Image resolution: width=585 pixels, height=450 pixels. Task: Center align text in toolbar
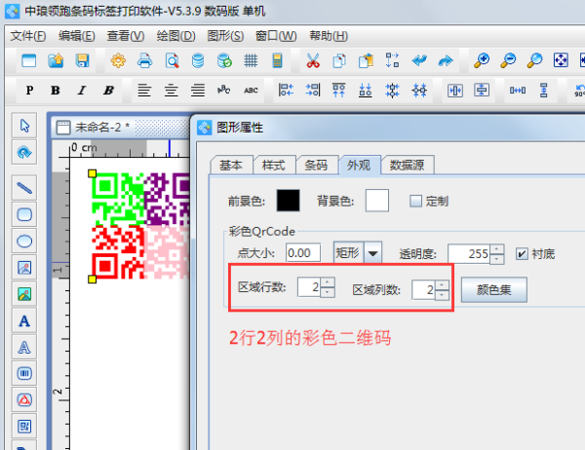(171, 91)
